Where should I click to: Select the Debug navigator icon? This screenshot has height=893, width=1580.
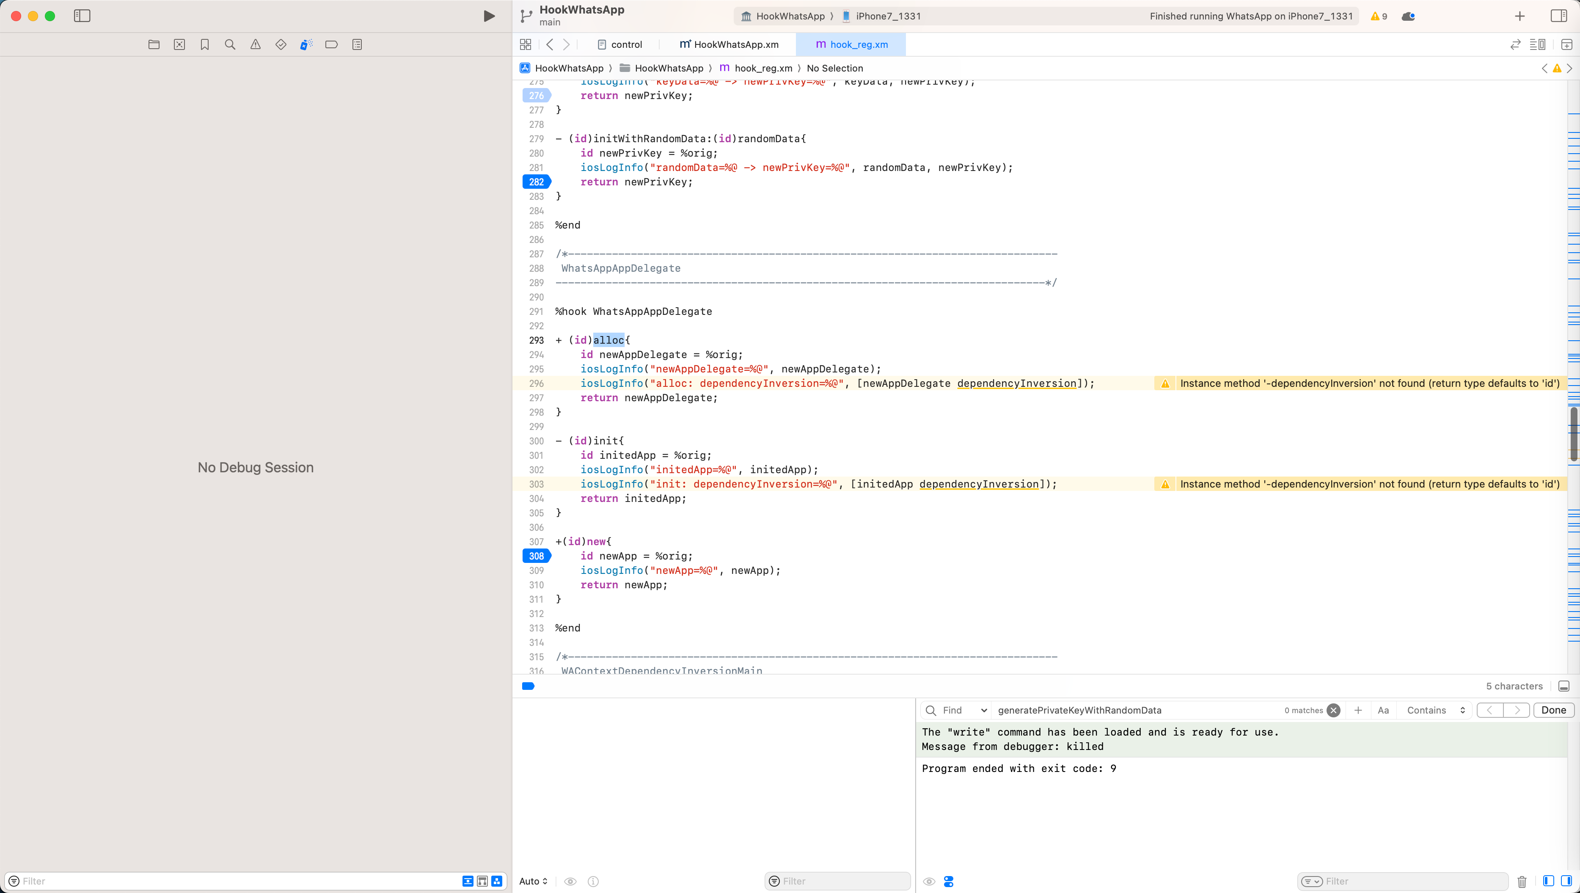click(306, 44)
